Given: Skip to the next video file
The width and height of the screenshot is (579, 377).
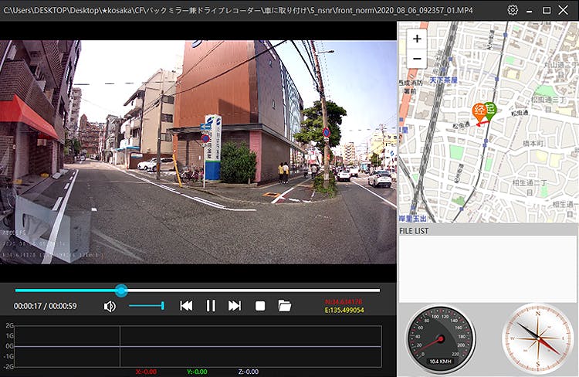Looking at the screenshot, I should click(x=235, y=306).
